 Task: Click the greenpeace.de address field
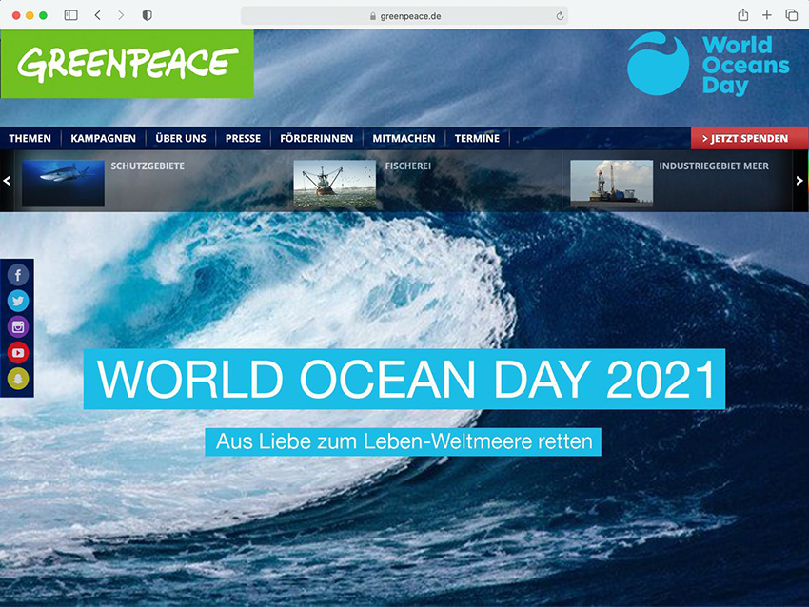click(x=404, y=15)
